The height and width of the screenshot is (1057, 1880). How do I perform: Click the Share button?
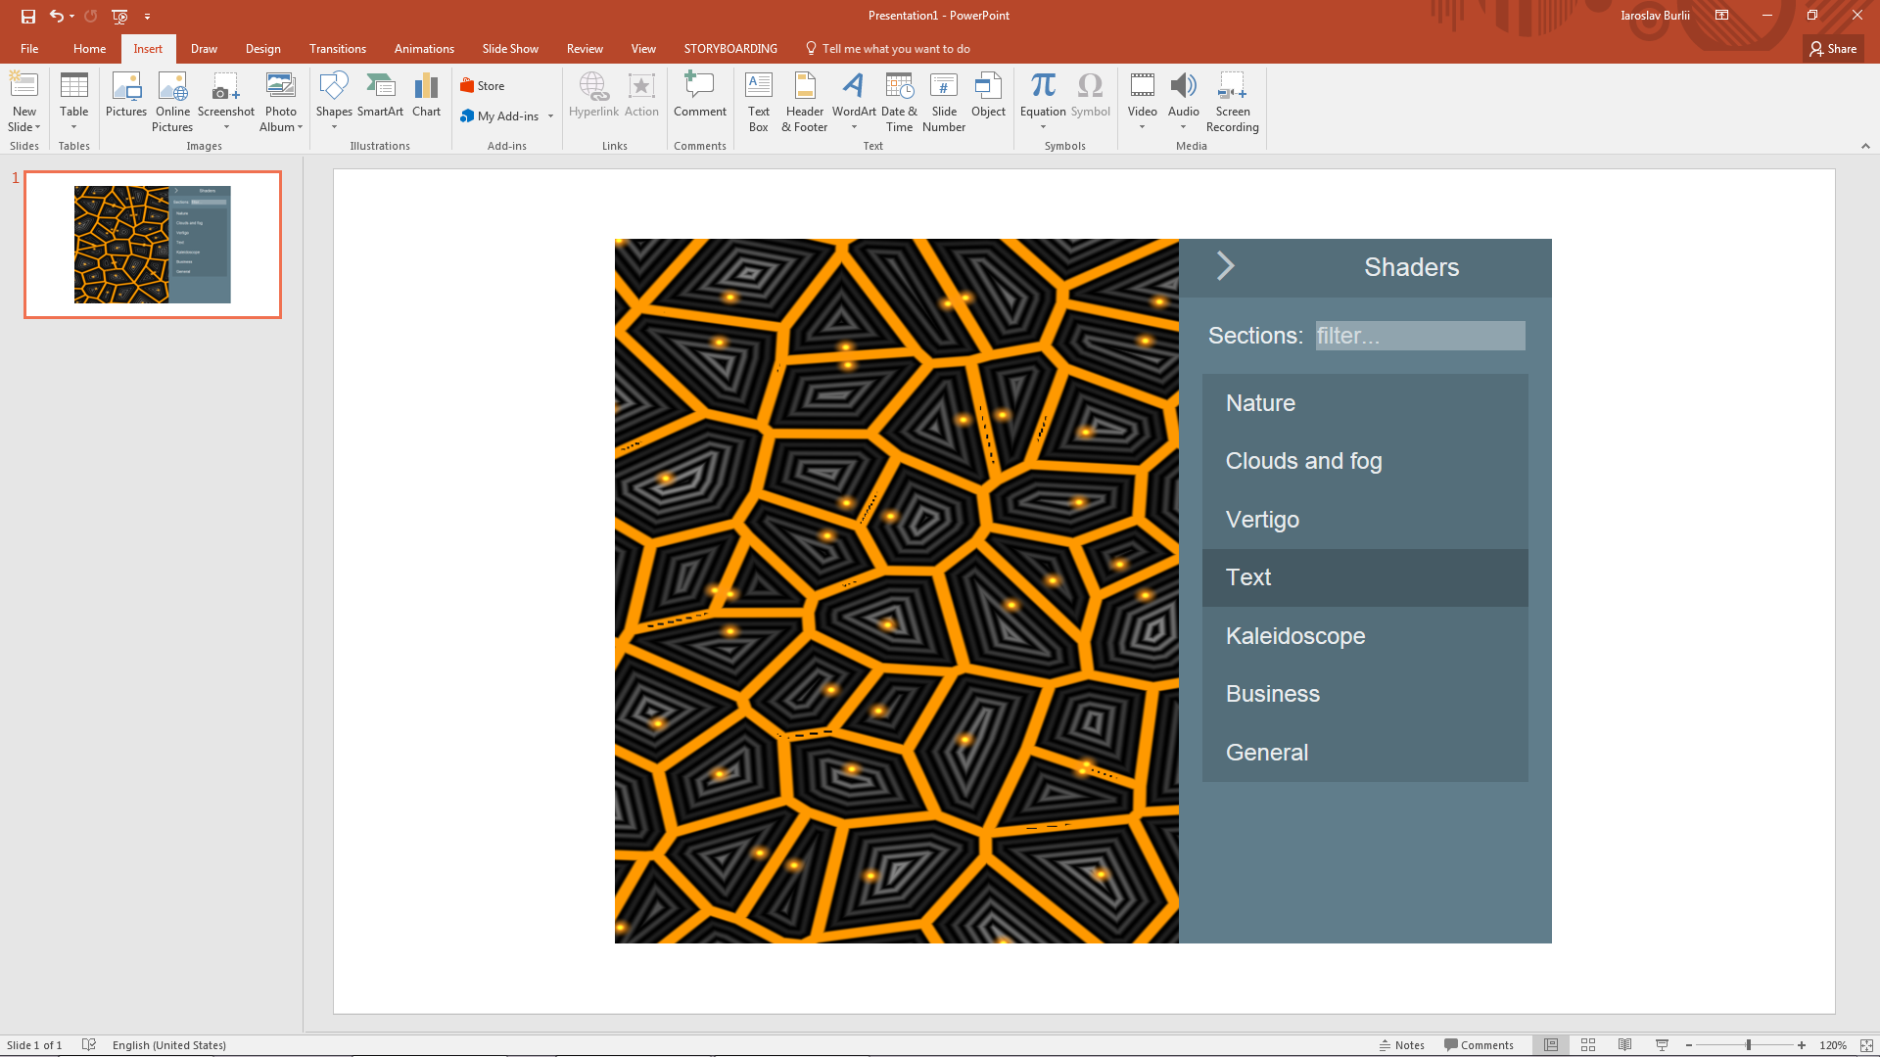pyautogui.click(x=1833, y=49)
